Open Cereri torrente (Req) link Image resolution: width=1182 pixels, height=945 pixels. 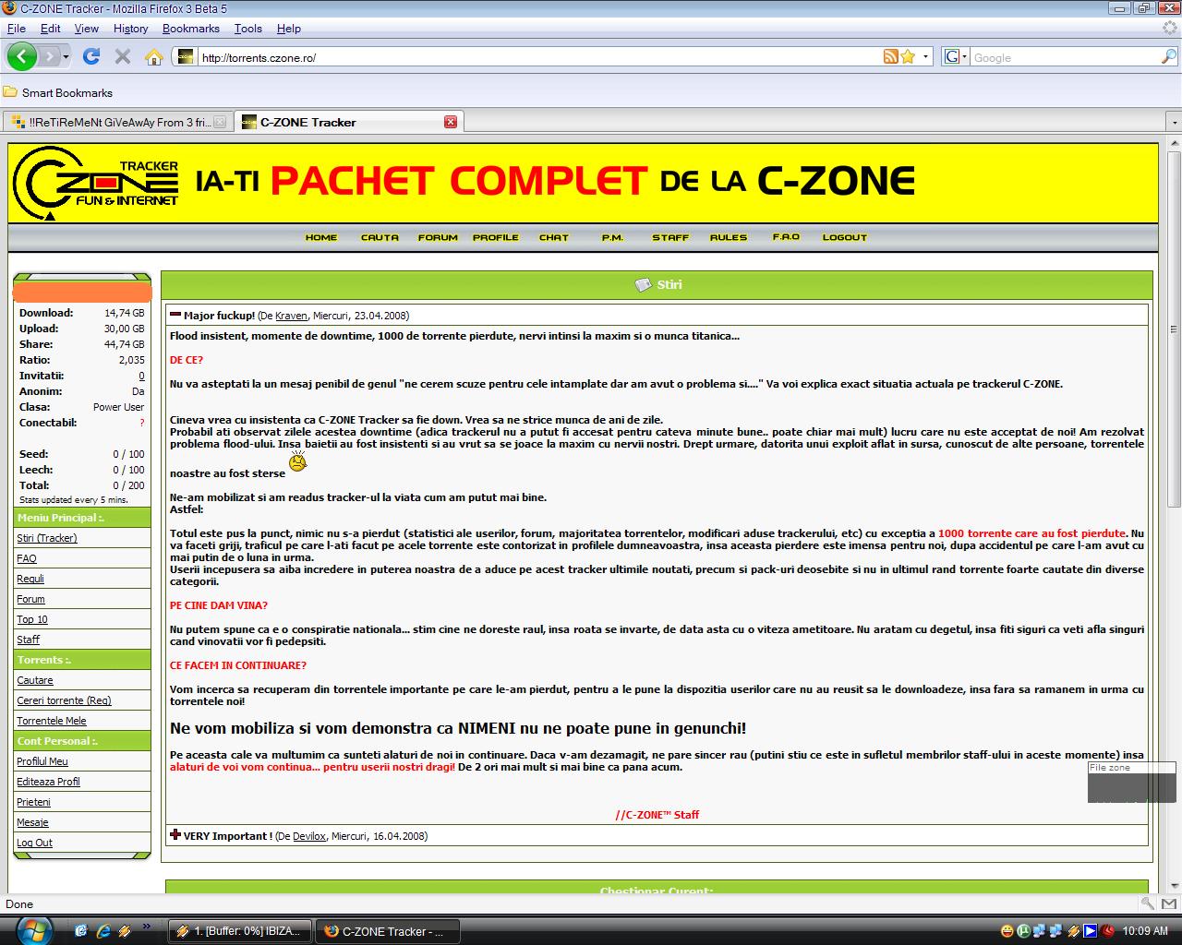tap(64, 700)
